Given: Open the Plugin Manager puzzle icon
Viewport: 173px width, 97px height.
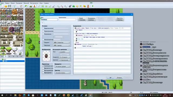Looking at the screenshot, I should [x=74, y=6].
